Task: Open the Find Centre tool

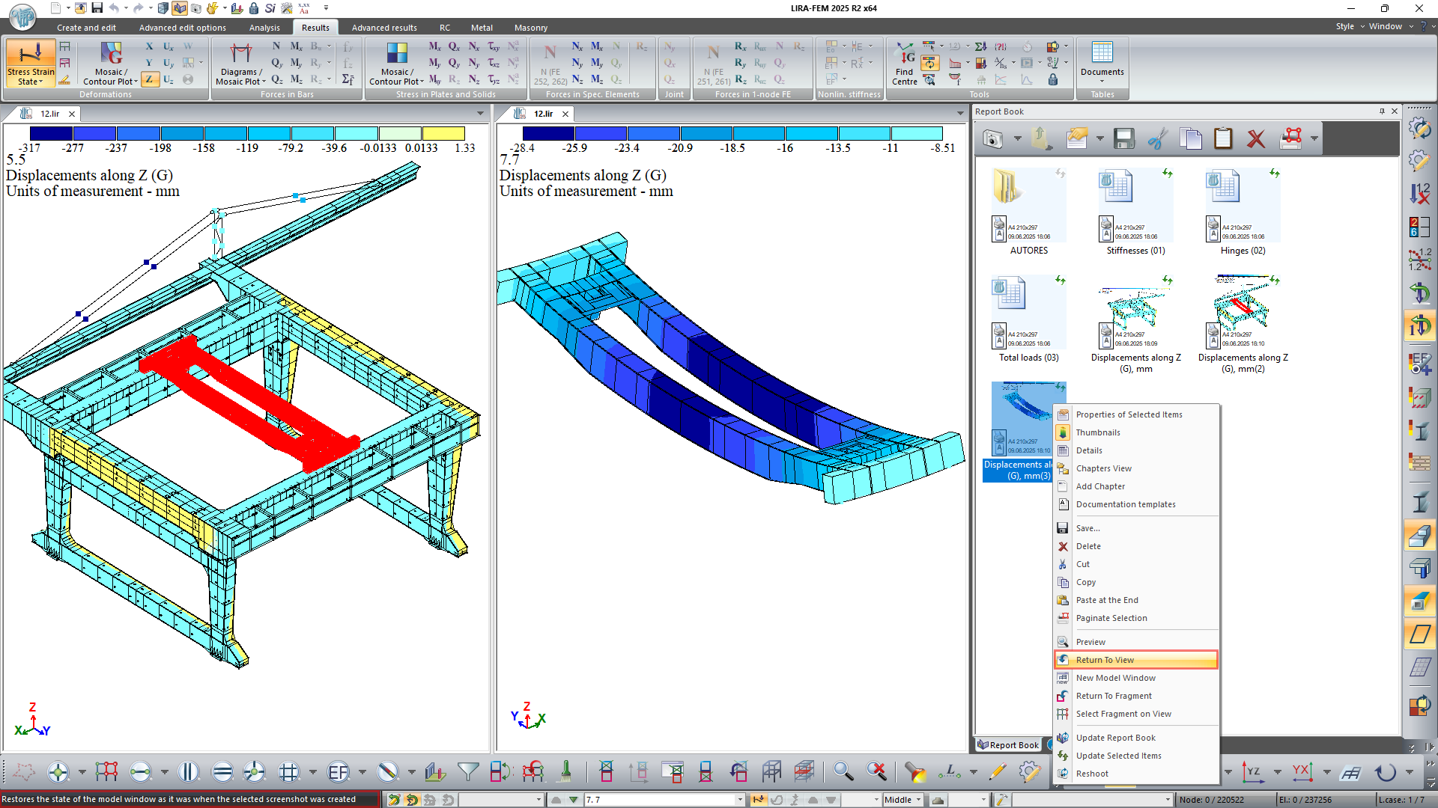Action: pos(905,63)
